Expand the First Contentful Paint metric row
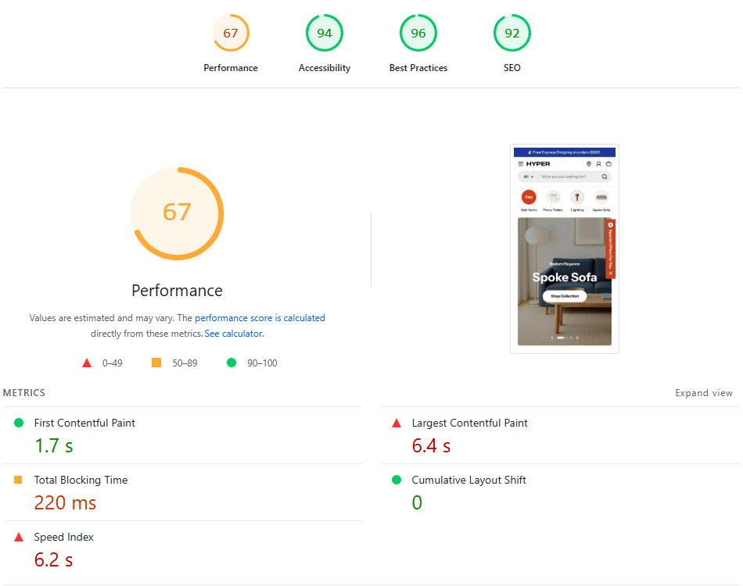The image size is (743, 586). pyautogui.click(x=84, y=423)
